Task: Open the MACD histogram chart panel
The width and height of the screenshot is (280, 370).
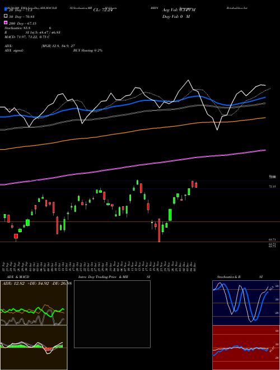Action: coord(34,348)
